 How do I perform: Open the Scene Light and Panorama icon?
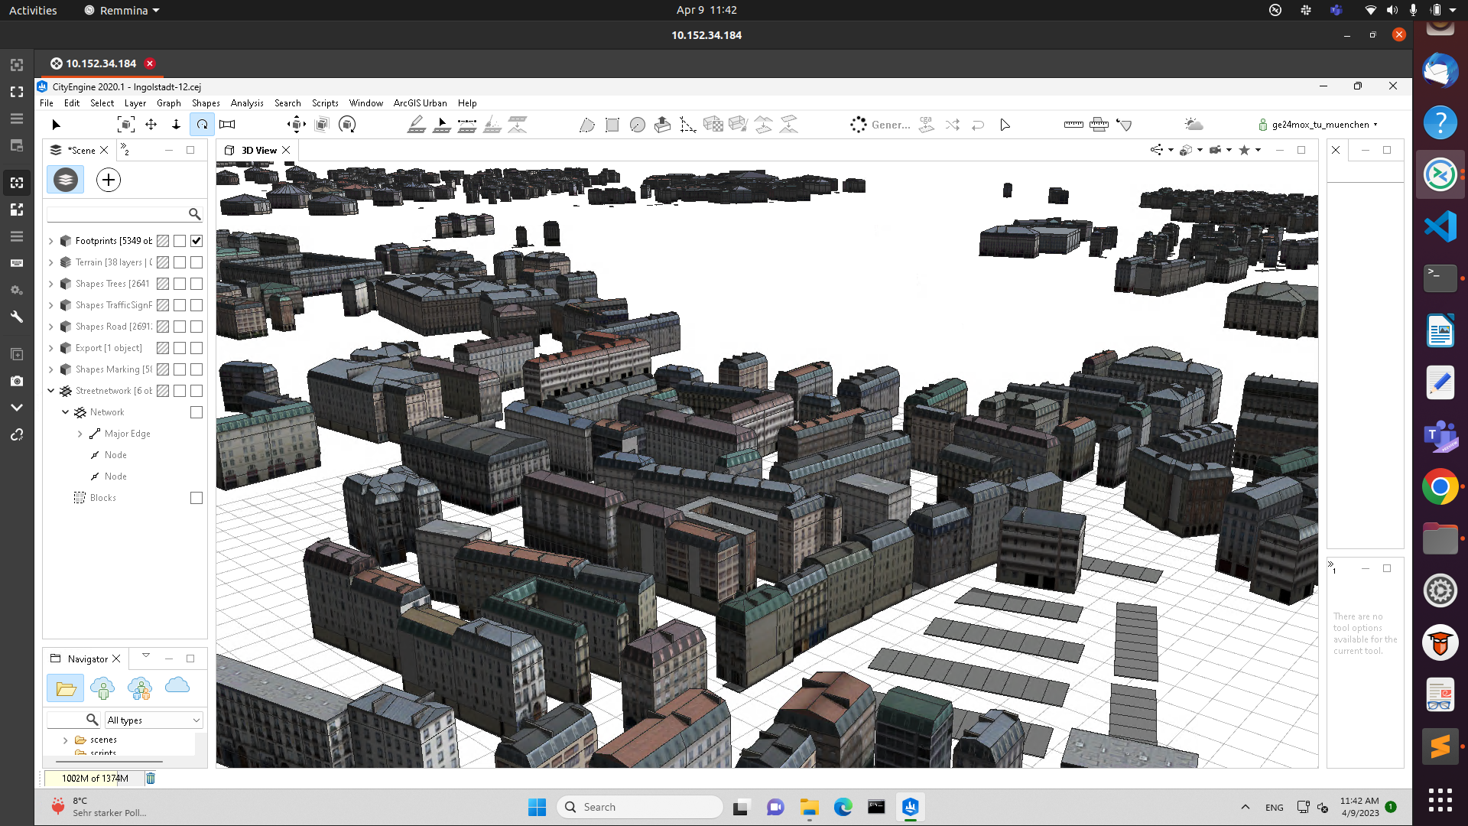point(1193,125)
